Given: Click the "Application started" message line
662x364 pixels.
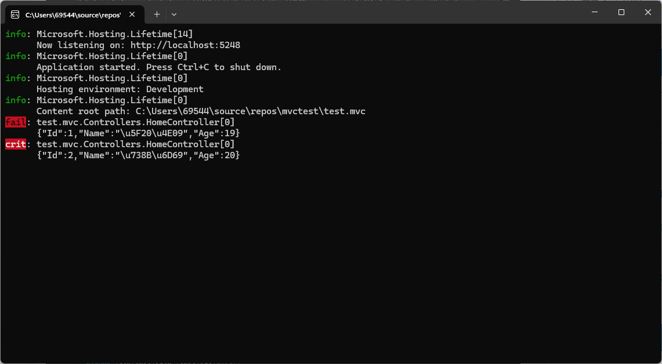Looking at the screenshot, I should (x=158, y=67).
